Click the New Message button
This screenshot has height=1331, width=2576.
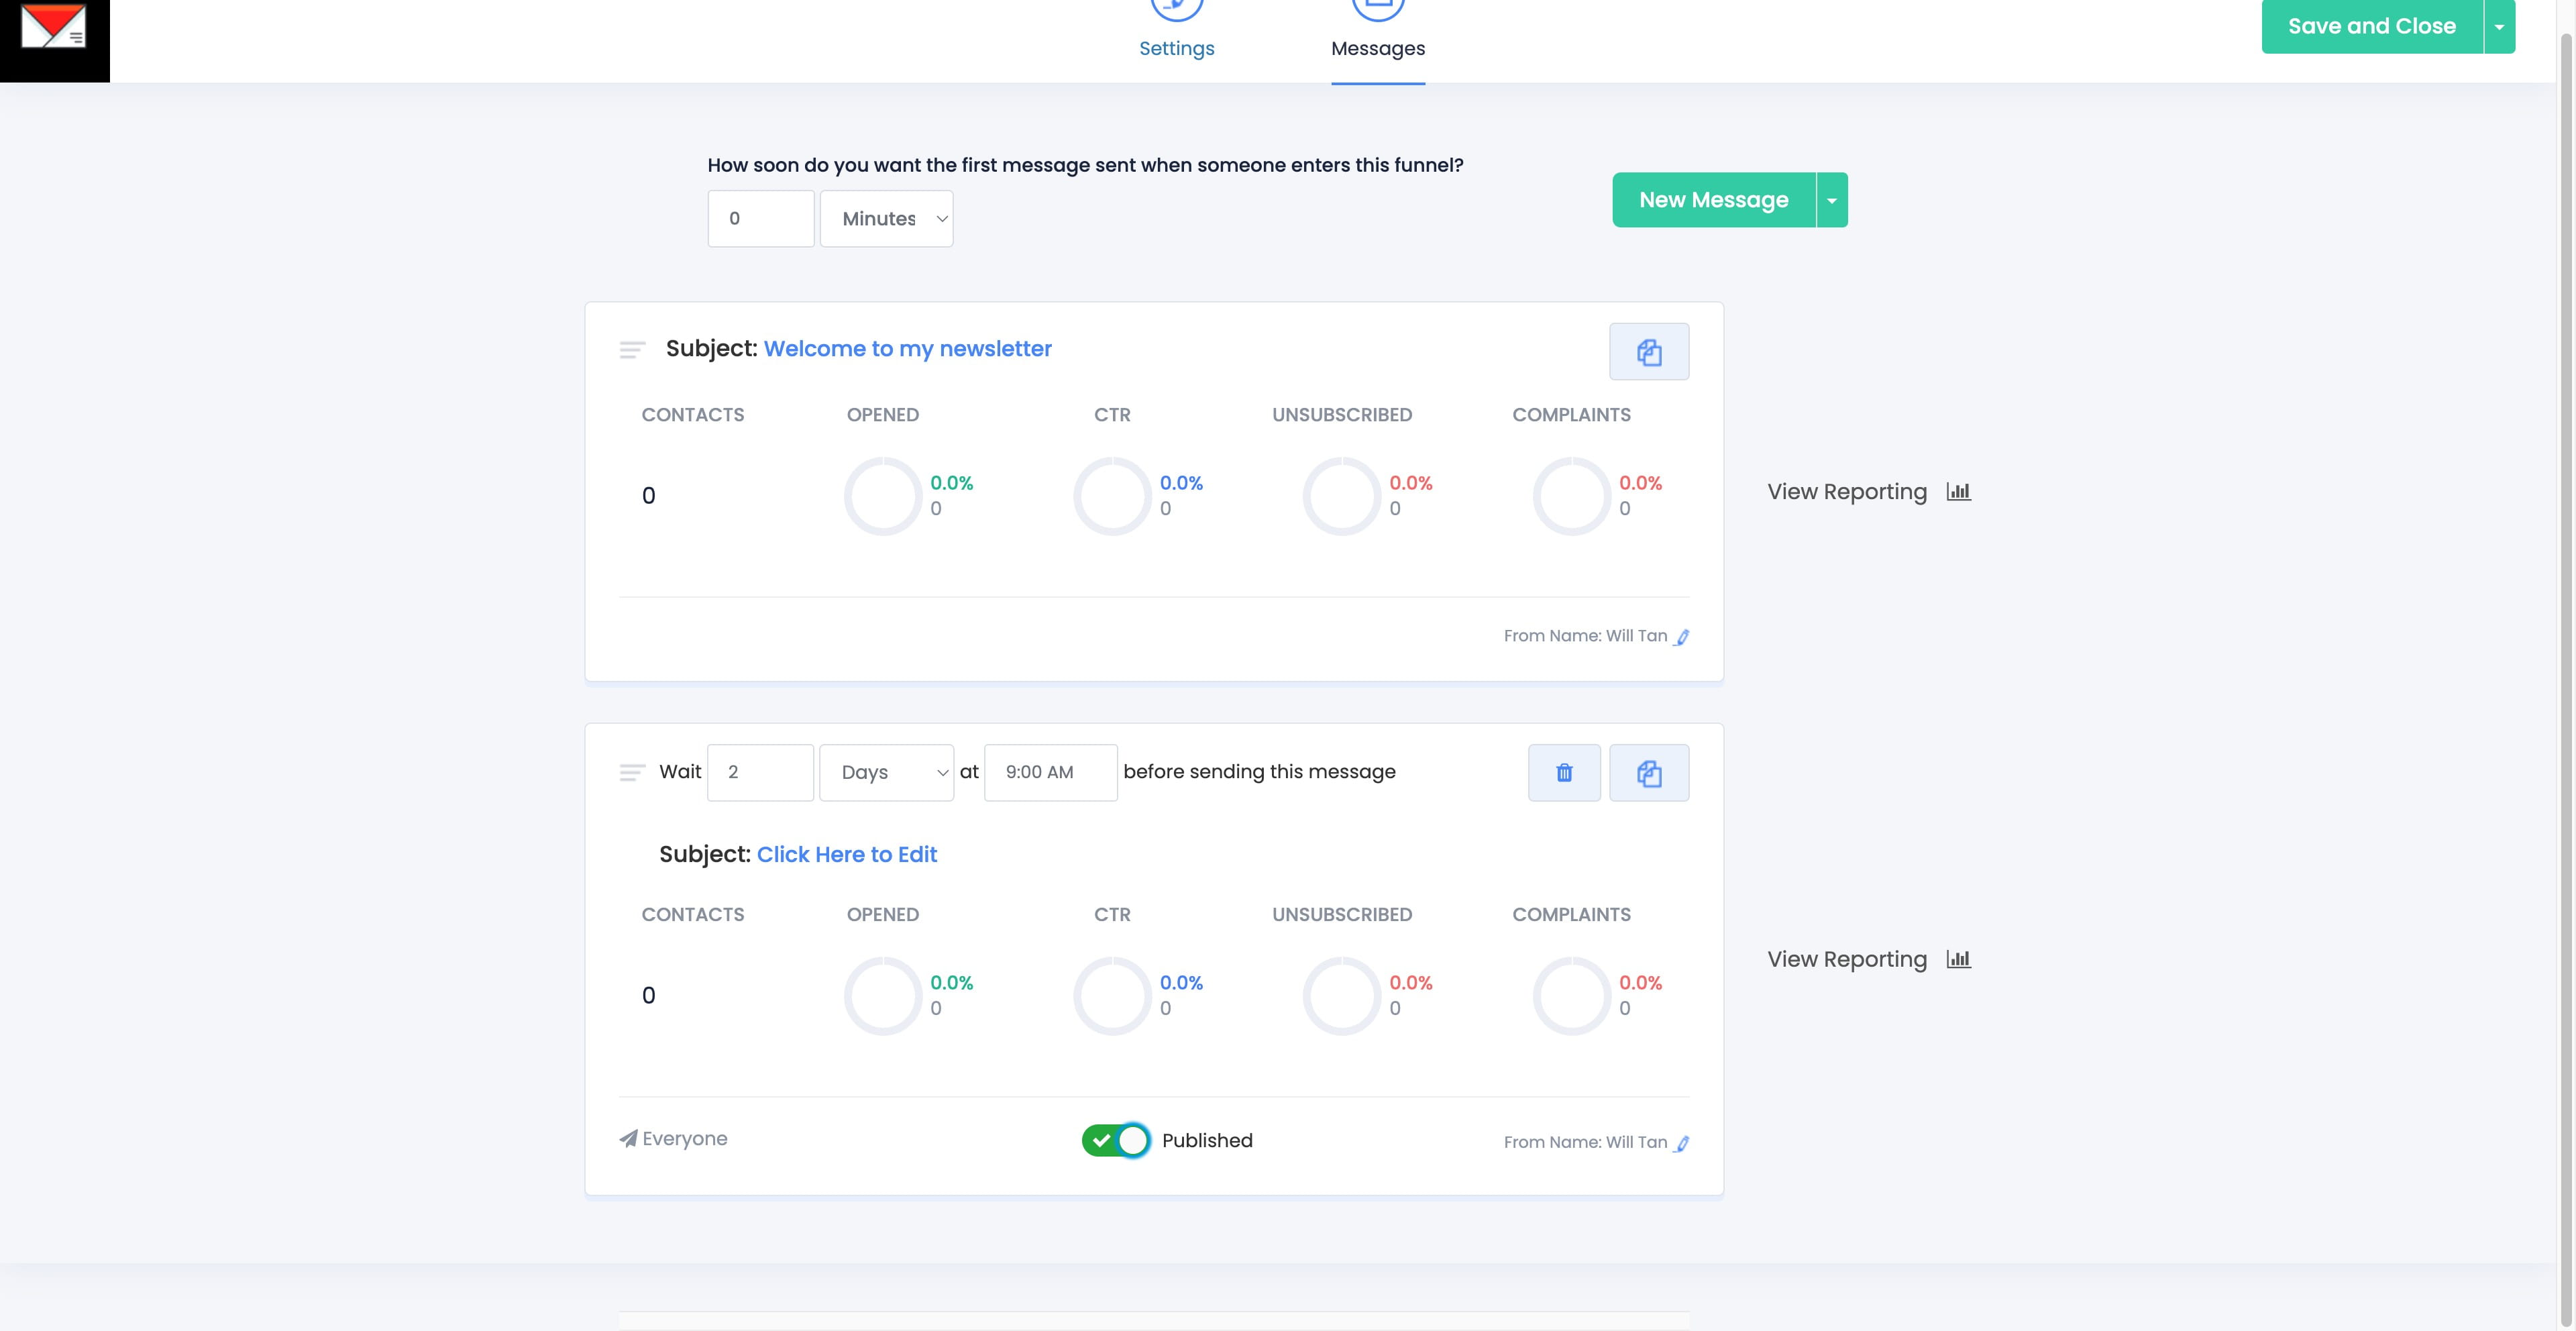click(x=1713, y=200)
